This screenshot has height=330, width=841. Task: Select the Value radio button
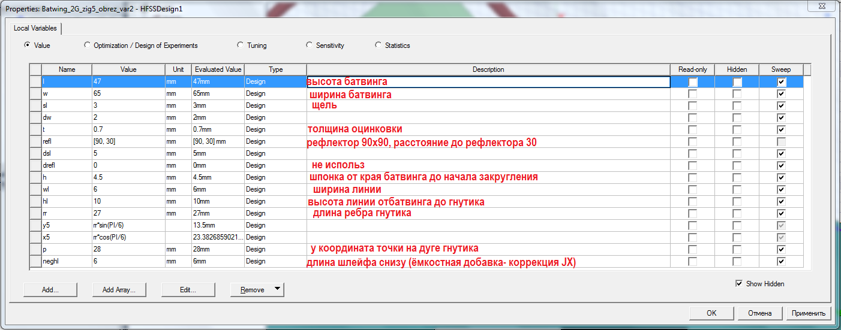[x=27, y=45]
